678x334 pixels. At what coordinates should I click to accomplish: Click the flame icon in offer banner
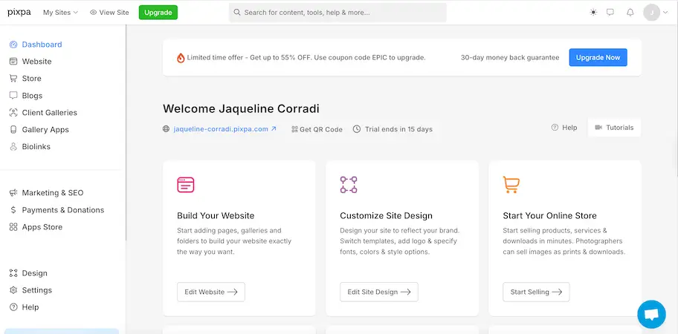tap(181, 58)
